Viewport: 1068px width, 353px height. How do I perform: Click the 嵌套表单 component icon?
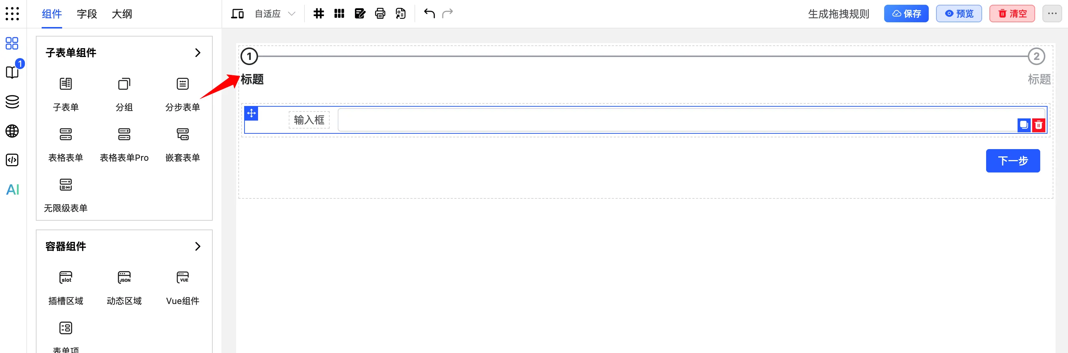[182, 134]
